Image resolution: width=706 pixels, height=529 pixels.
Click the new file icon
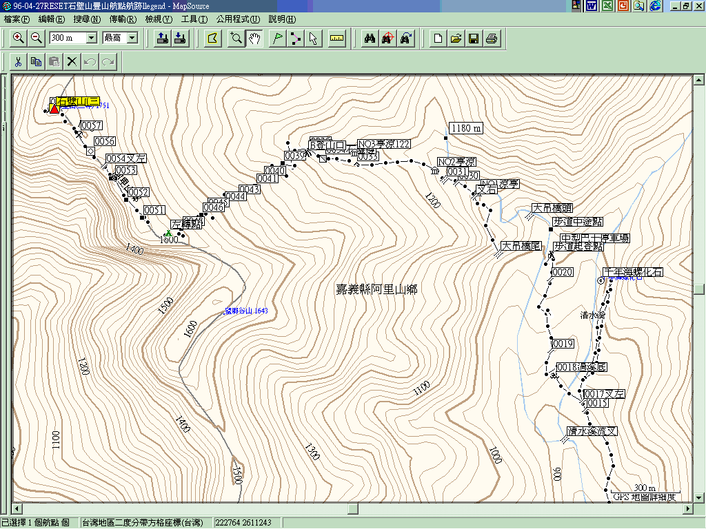click(x=438, y=39)
